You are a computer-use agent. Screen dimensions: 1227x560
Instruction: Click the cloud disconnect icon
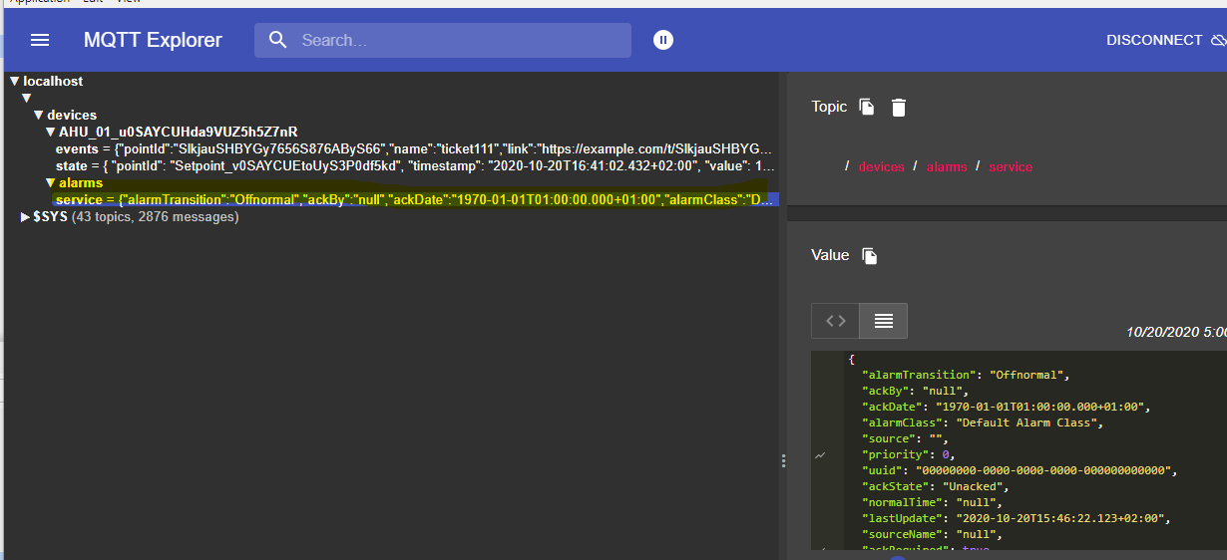point(1218,41)
